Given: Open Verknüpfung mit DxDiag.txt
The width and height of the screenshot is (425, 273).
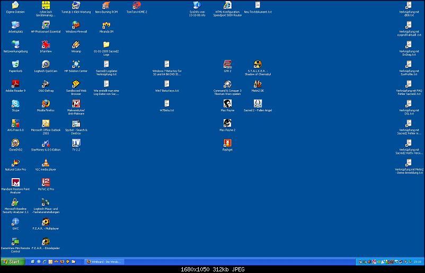Looking at the screenshot, I should (x=409, y=45).
